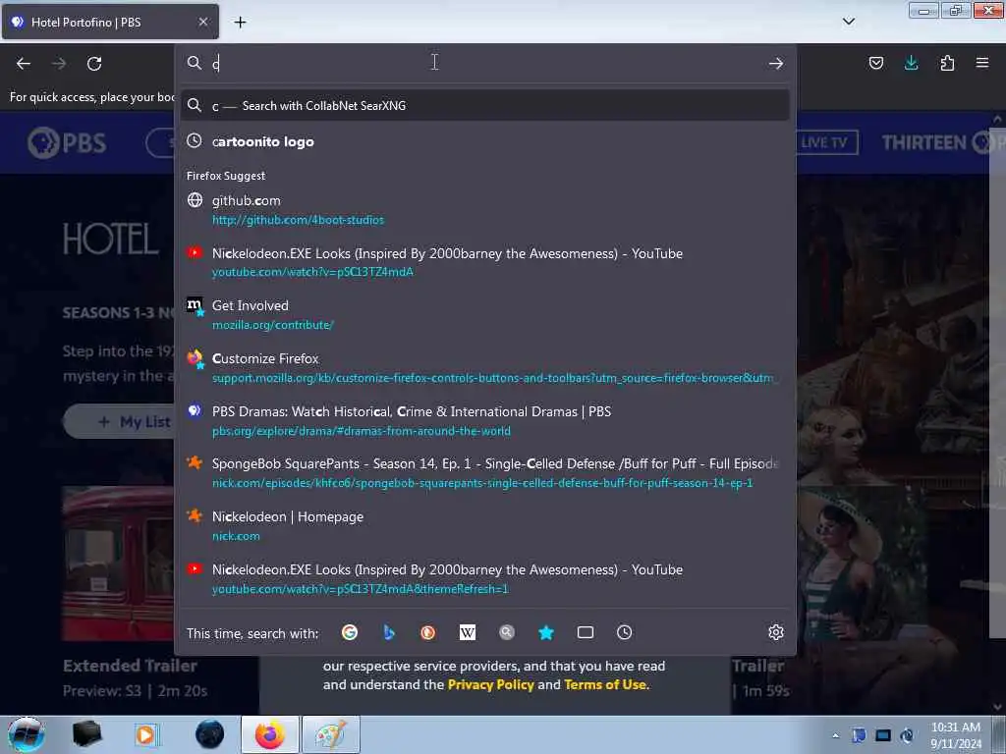This screenshot has width=1006, height=754.
Task: Search this time with Google
Action: coord(350,633)
